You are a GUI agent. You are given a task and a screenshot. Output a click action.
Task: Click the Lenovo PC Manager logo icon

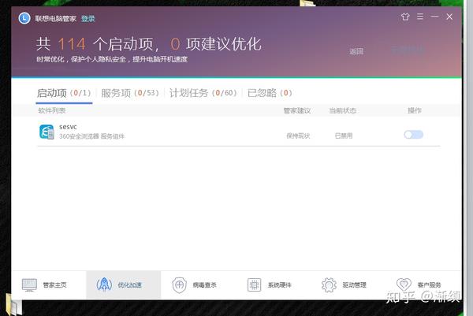click(24, 18)
